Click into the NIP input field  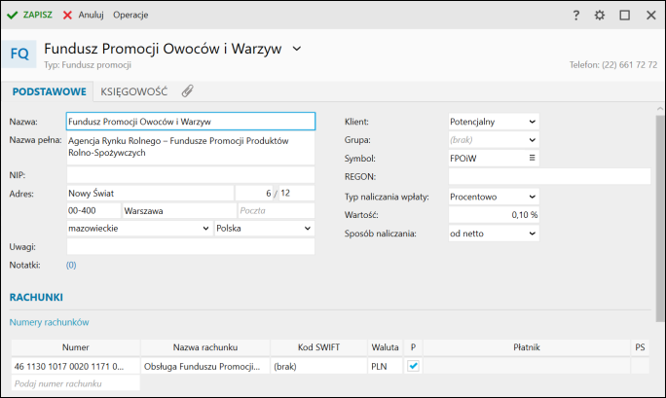point(191,175)
